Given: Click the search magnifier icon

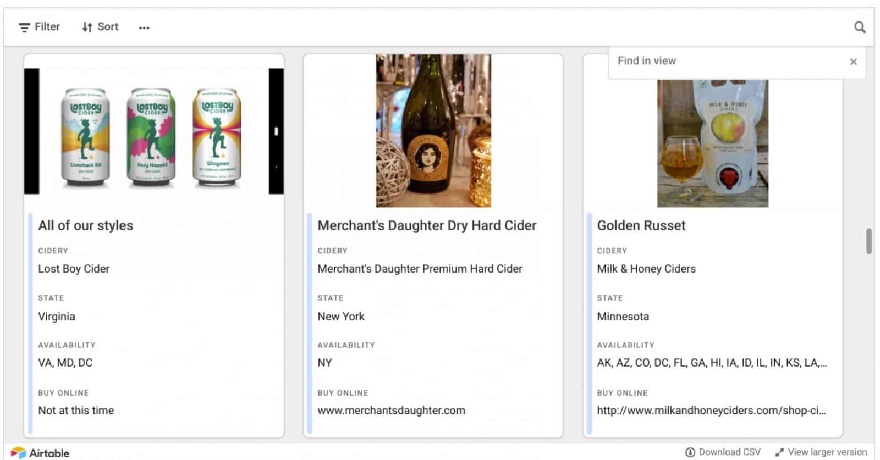Looking at the screenshot, I should (859, 27).
